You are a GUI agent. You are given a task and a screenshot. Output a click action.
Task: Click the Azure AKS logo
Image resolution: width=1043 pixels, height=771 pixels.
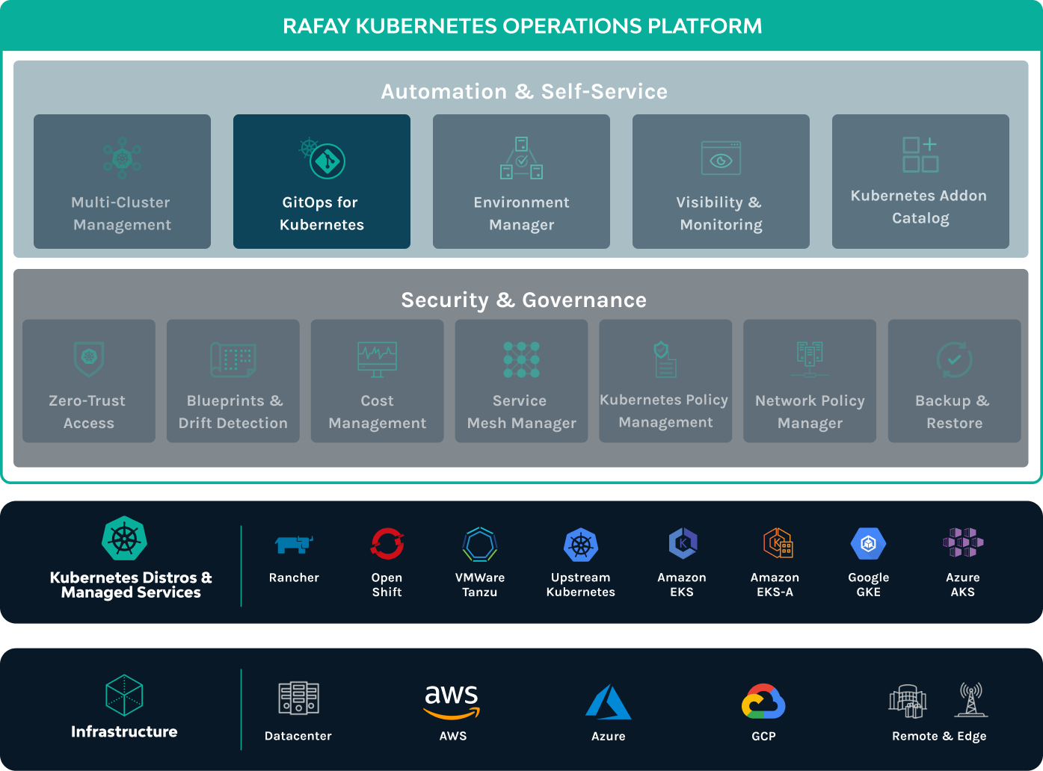pos(963,543)
